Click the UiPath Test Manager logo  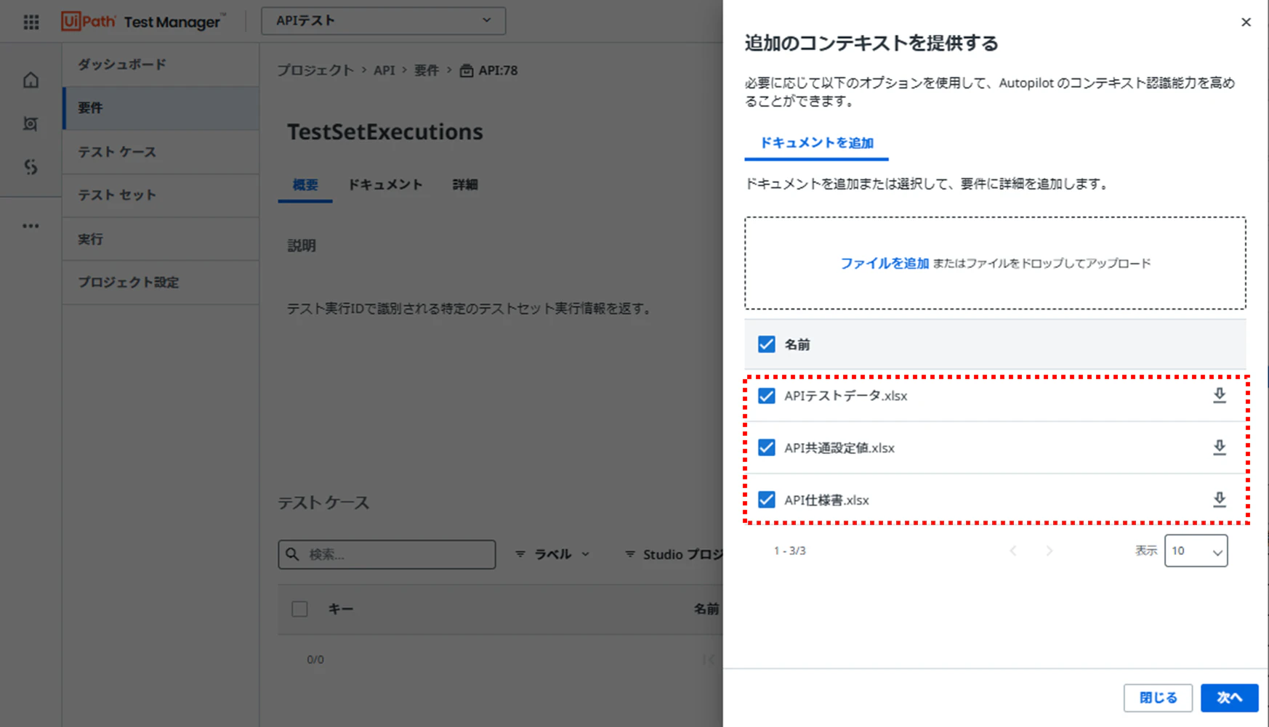coord(142,22)
